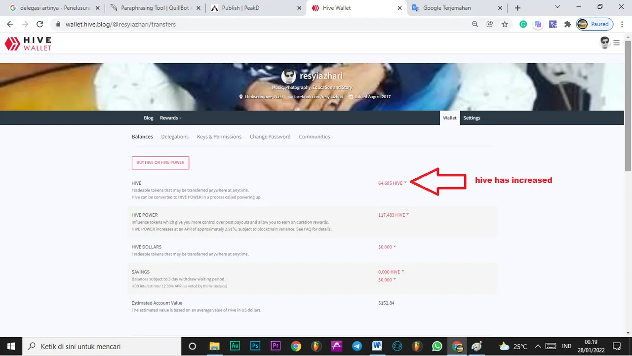Open the translate extension icon
This screenshot has width=632, height=356.
(538, 24)
